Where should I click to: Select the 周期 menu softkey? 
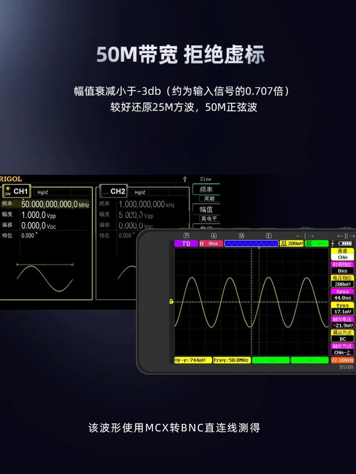click(x=209, y=199)
